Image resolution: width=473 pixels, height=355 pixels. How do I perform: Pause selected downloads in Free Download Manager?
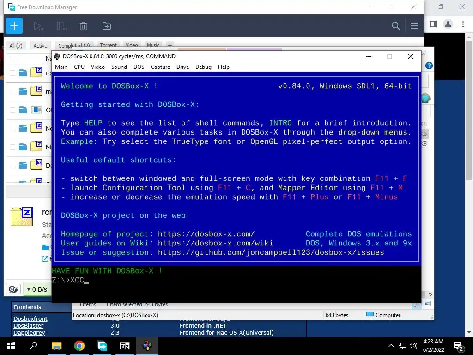point(61,26)
